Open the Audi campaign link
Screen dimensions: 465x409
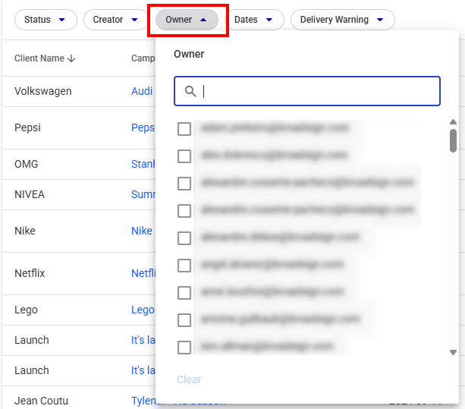pos(142,91)
